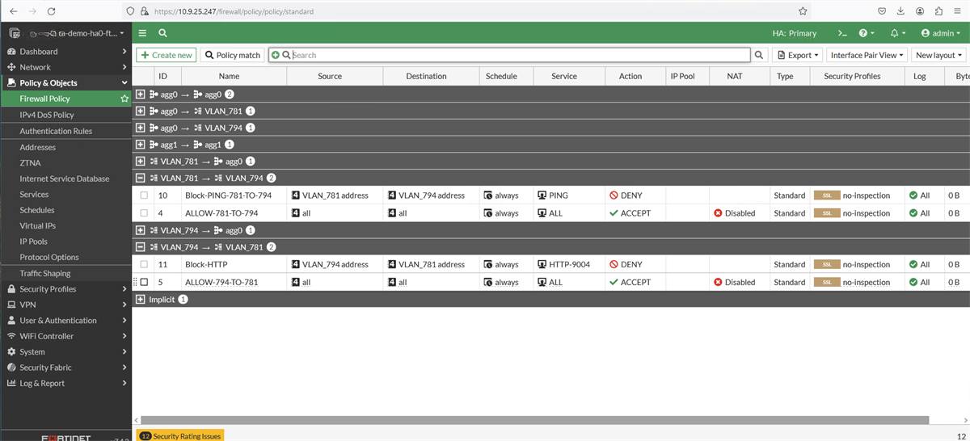Open the help question mark menu
This screenshot has height=441, width=970.
(867, 33)
